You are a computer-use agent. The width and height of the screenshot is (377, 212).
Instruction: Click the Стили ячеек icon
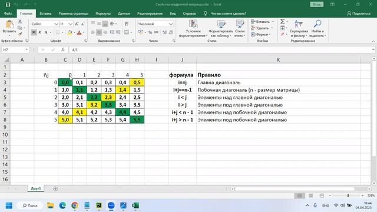[x=240, y=24]
